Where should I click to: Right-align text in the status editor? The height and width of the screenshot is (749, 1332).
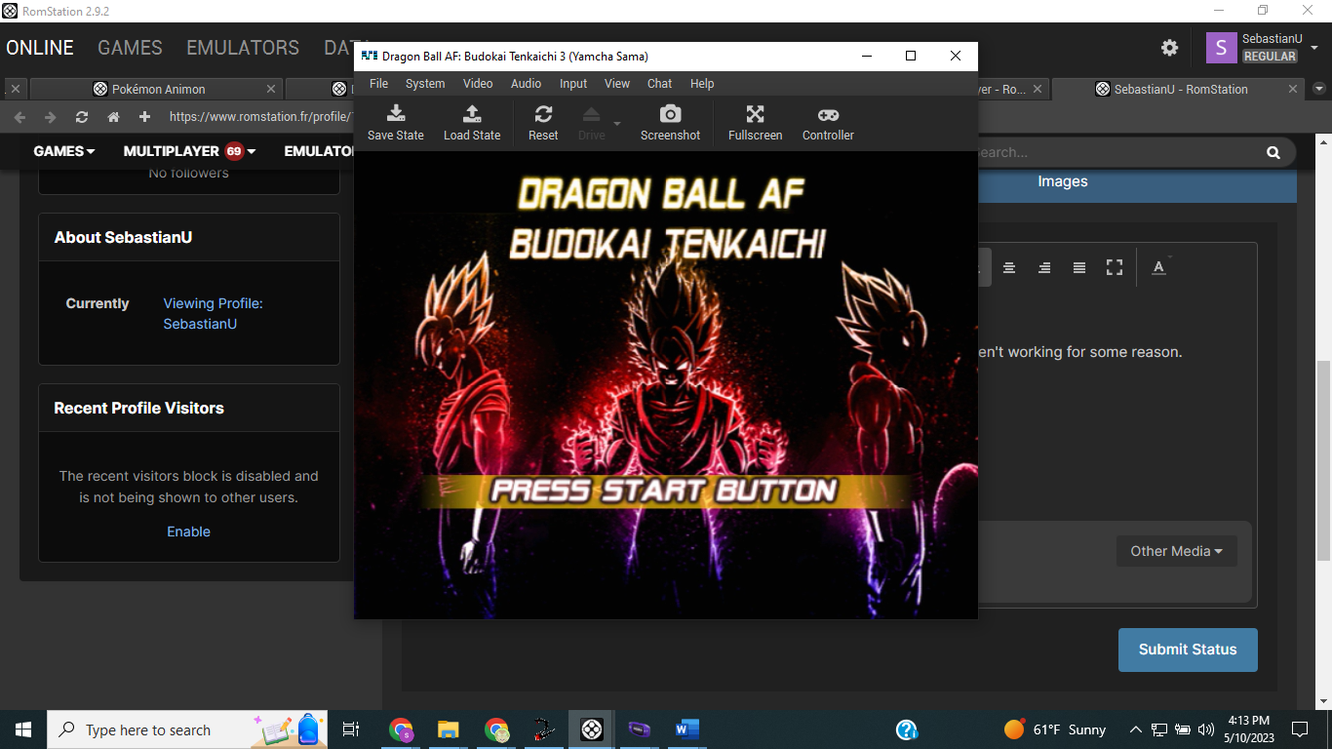pyautogui.click(x=1044, y=267)
